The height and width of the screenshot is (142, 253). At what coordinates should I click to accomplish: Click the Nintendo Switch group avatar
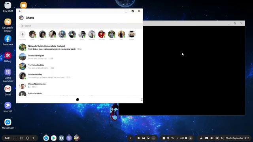[23, 47]
